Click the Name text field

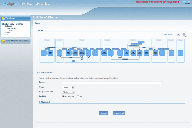pos(112,83)
